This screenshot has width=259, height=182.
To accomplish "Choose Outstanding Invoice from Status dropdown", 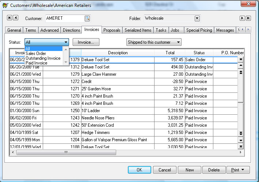I will [43, 58].
